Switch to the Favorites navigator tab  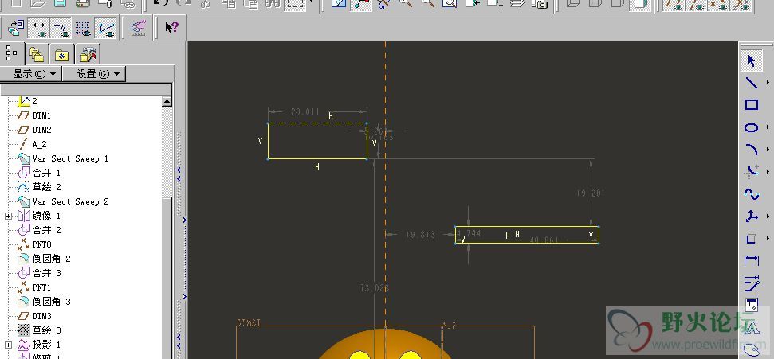point(61,54)
